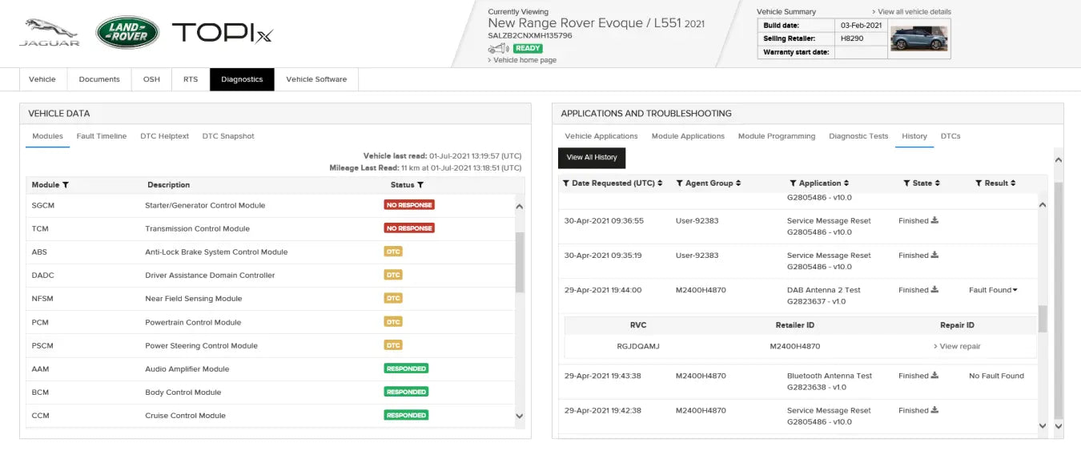Screen dimensions: 1081x459
Task: Filter by Date Requested column icon
Action: click(566, 183)
